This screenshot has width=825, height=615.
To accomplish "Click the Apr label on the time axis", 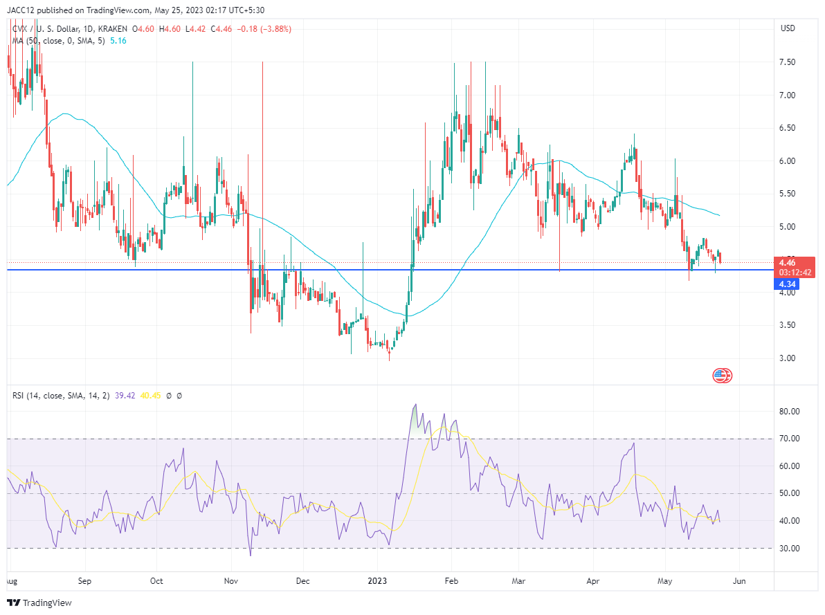I will coord(593,581).
